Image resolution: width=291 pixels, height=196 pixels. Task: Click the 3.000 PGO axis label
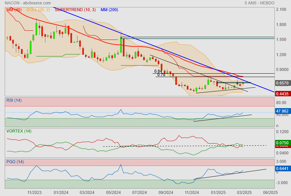(281, 162)
